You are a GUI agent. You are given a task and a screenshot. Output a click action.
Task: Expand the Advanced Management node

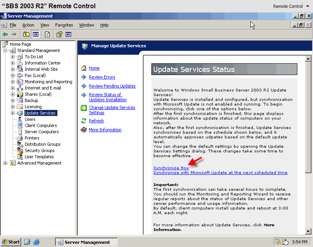5,163
